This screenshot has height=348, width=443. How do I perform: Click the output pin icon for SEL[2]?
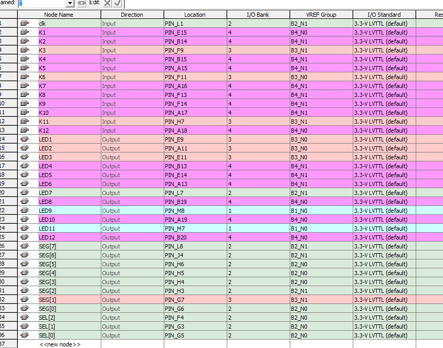click(x=25, y=317)
